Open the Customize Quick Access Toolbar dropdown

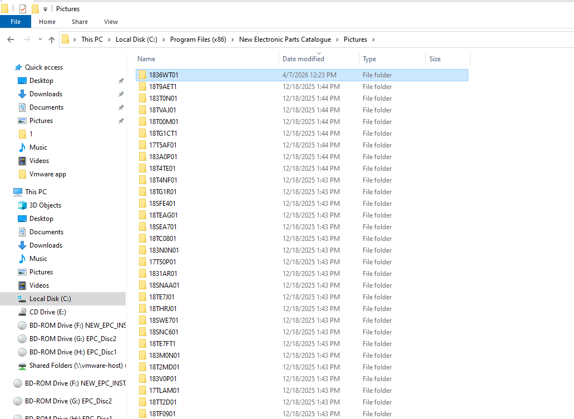click(46, 9)
